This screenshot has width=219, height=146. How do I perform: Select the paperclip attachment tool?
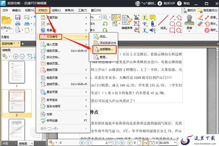[x=152, y=24]
